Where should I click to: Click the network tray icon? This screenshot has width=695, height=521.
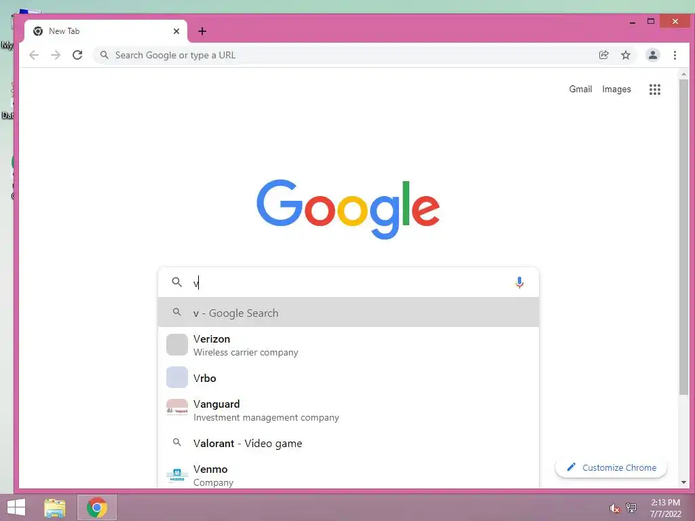coord(631,507)
